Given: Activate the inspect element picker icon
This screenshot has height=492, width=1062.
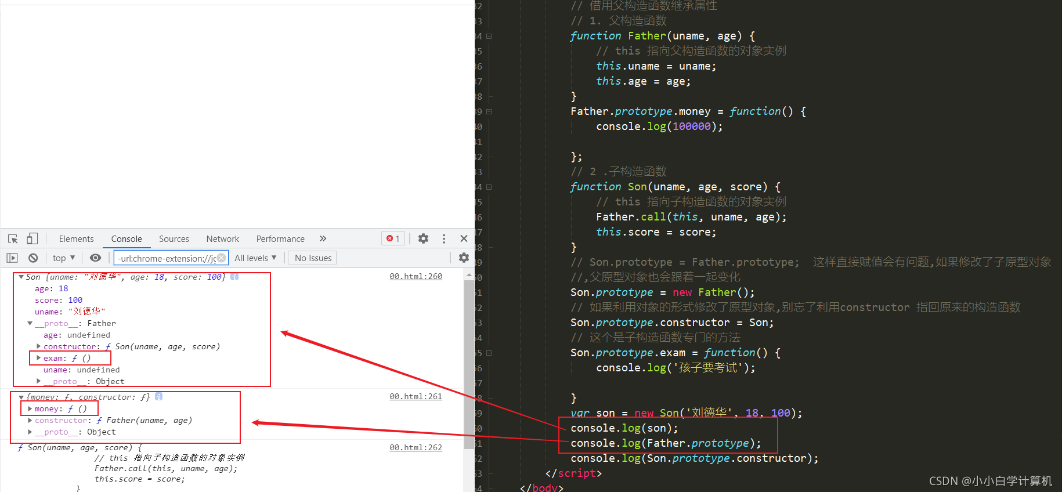Looking at the screenshot, I should click(x=13, y=238).
